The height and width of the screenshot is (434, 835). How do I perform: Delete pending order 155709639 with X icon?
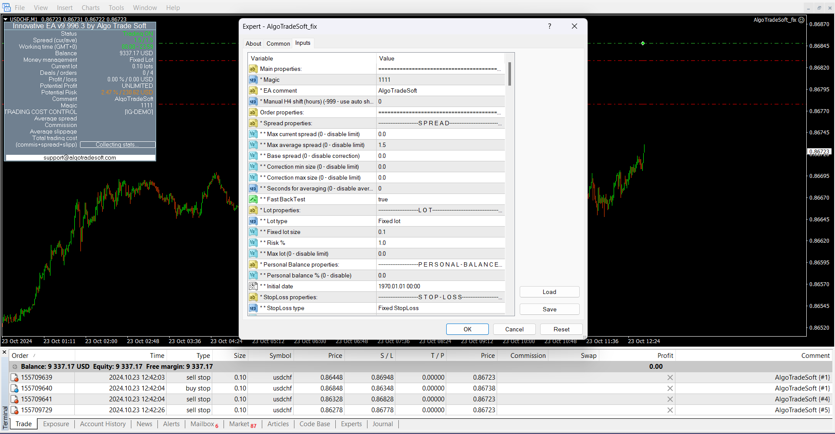tap(670, 378)
